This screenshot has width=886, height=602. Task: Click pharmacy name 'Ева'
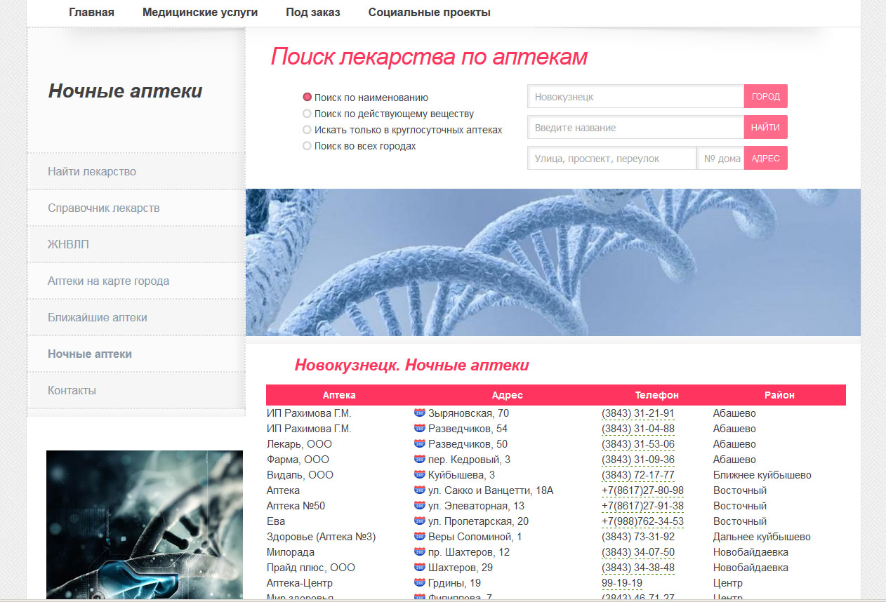[275, 521]
